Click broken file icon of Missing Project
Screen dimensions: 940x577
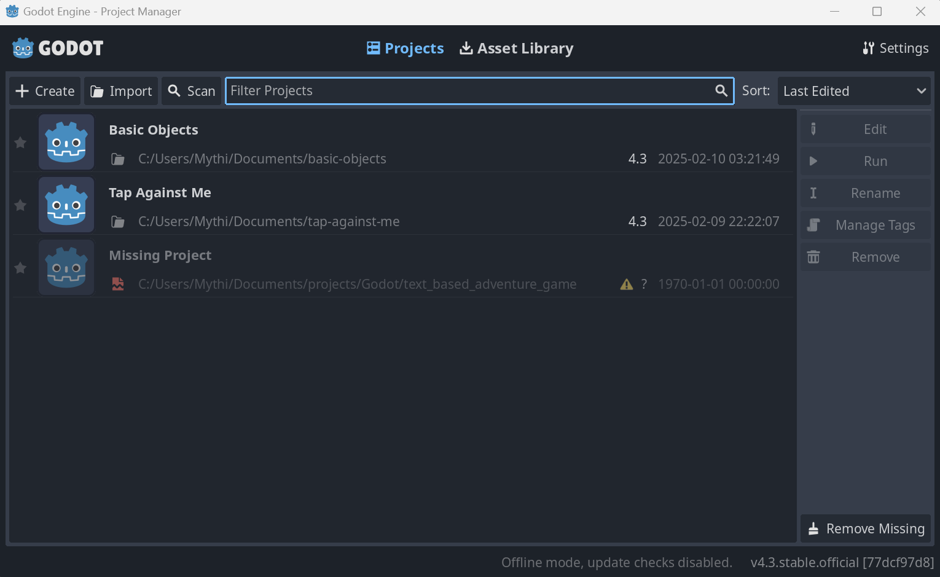pos(118,284)
